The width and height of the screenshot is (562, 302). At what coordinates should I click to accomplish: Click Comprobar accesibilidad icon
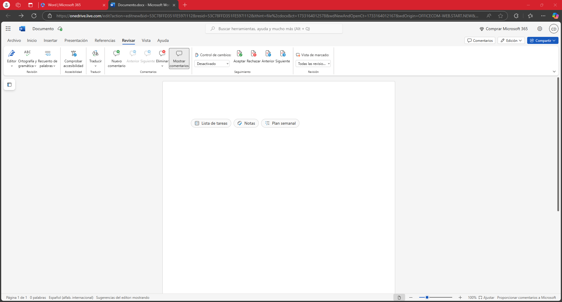[x=73, y=54]
